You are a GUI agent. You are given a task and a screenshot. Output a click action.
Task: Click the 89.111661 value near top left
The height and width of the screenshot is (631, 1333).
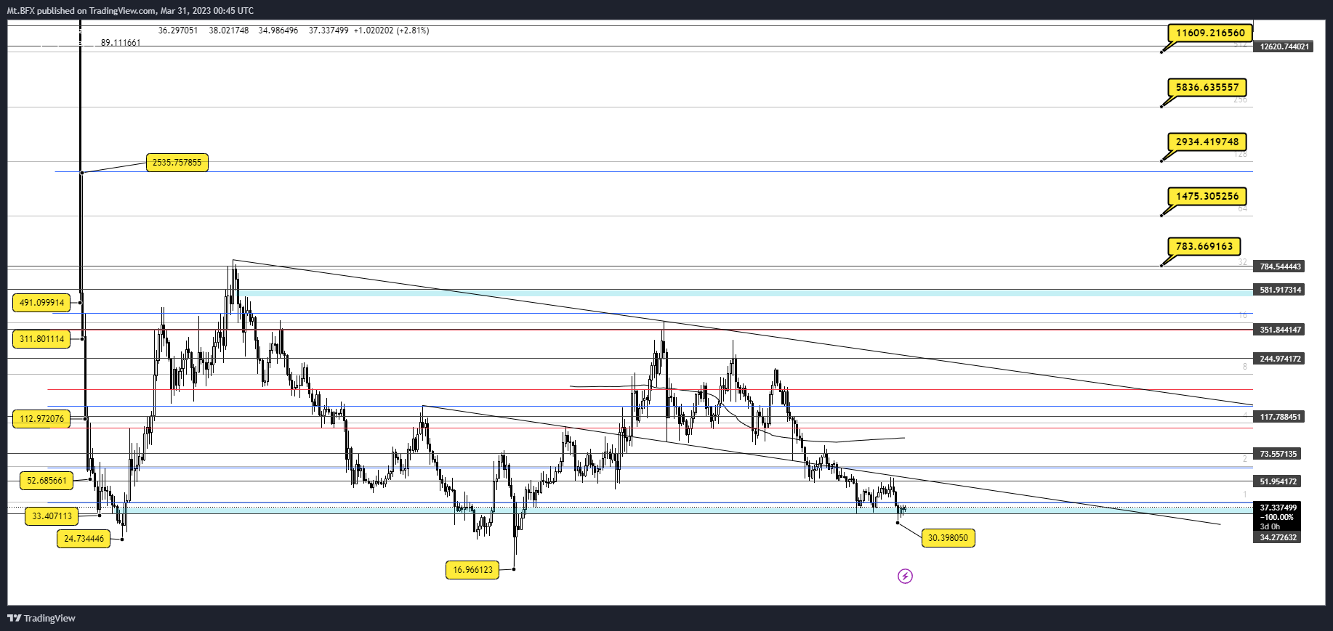[121, 43]
